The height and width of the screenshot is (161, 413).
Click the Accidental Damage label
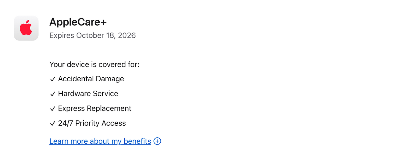[91, 79]
